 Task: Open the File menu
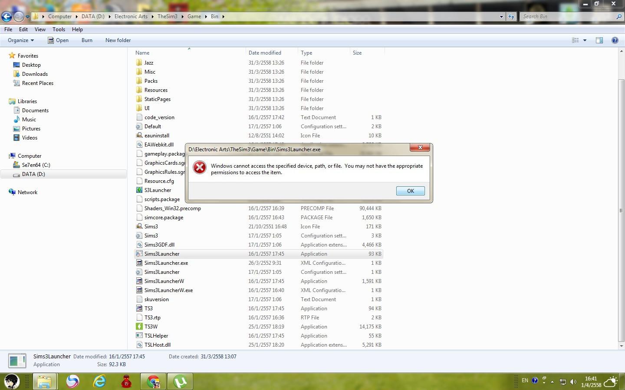click(x=8, y=29)
